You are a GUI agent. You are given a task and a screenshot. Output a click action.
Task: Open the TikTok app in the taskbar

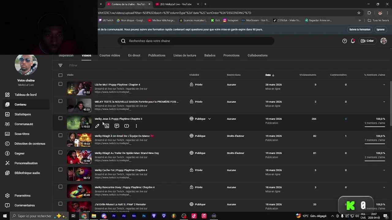click(194, 216)
